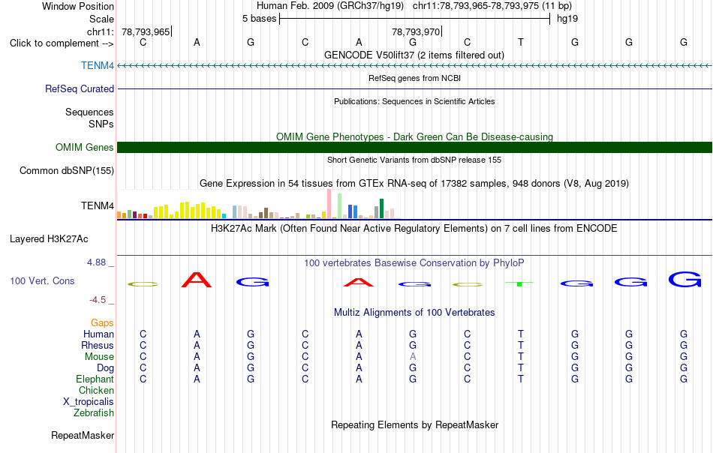Click 'Publications: Sequences in Scientific Articles' title
Image resolution: width=713 pixels, height=453 pixels.
(x=414, y=101)
